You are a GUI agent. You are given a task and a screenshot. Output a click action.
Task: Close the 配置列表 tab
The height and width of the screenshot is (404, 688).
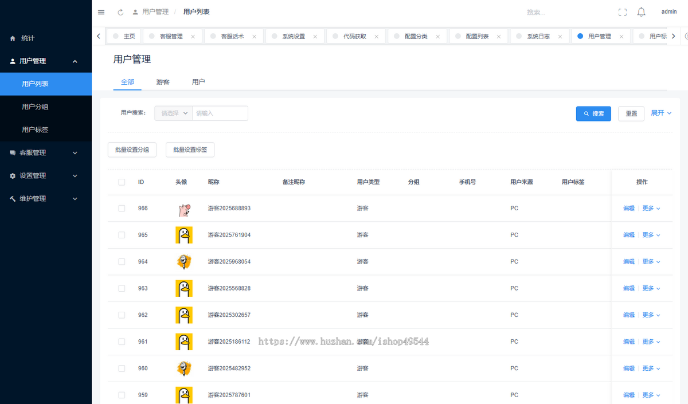point(499,36)
